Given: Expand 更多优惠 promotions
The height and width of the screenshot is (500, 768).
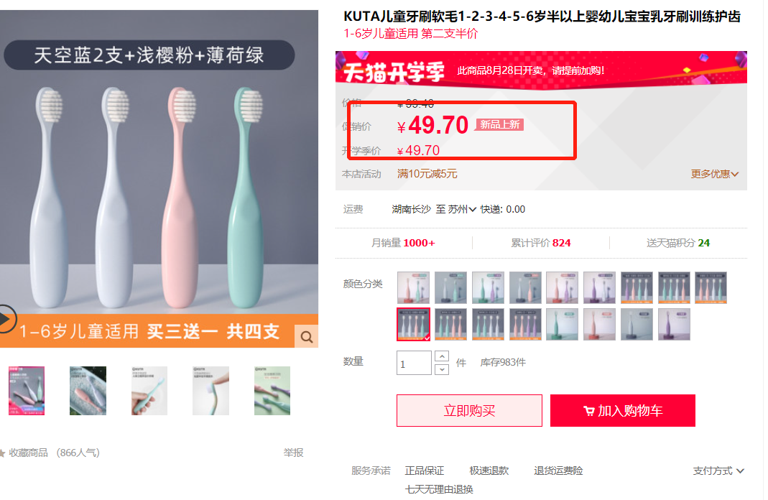Looking at the screenshot, I should [x=714, y=174].
